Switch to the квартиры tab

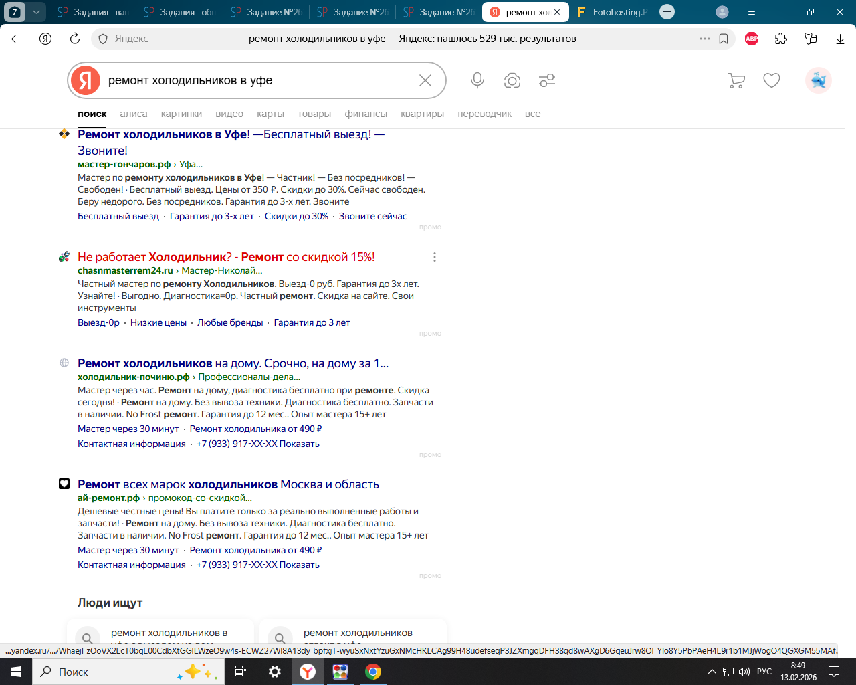pos(422,114)
